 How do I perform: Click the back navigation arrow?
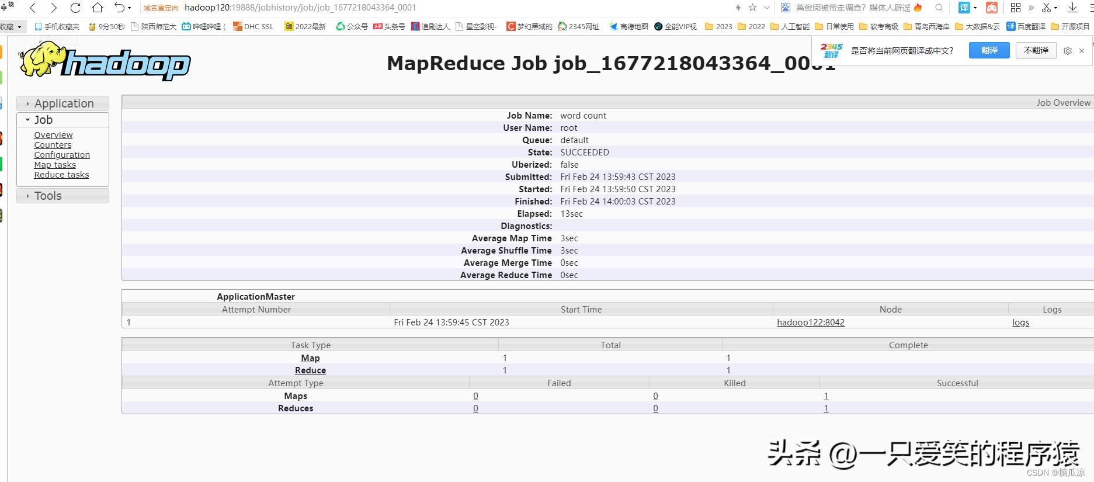(33, 8)
